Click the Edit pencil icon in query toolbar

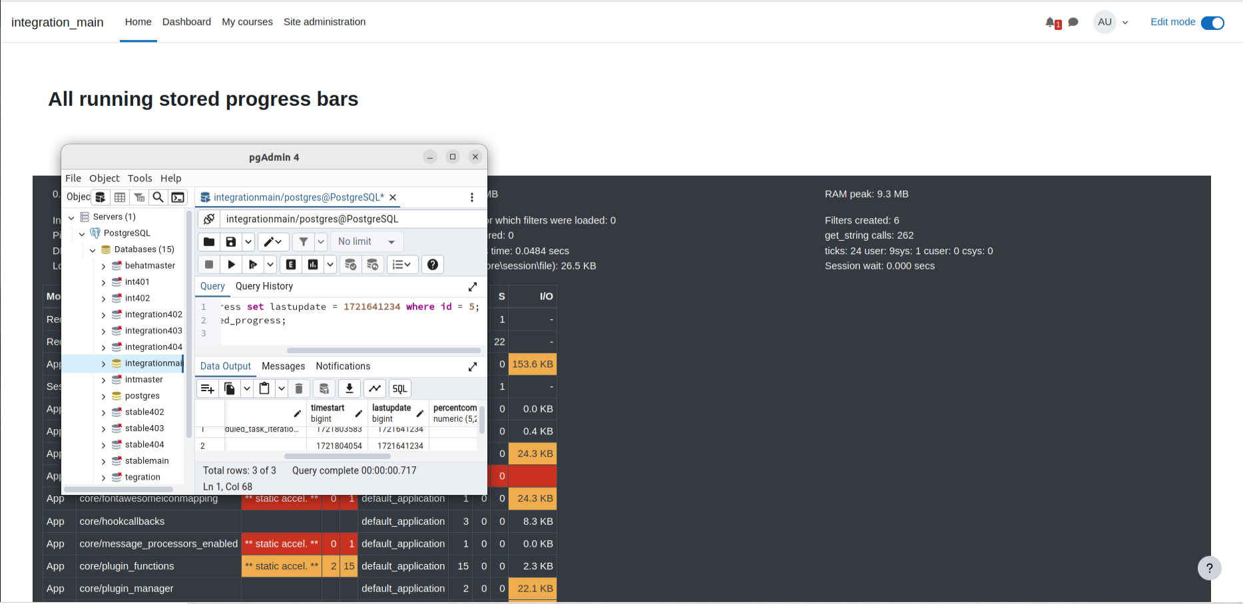tap(273, 241)
